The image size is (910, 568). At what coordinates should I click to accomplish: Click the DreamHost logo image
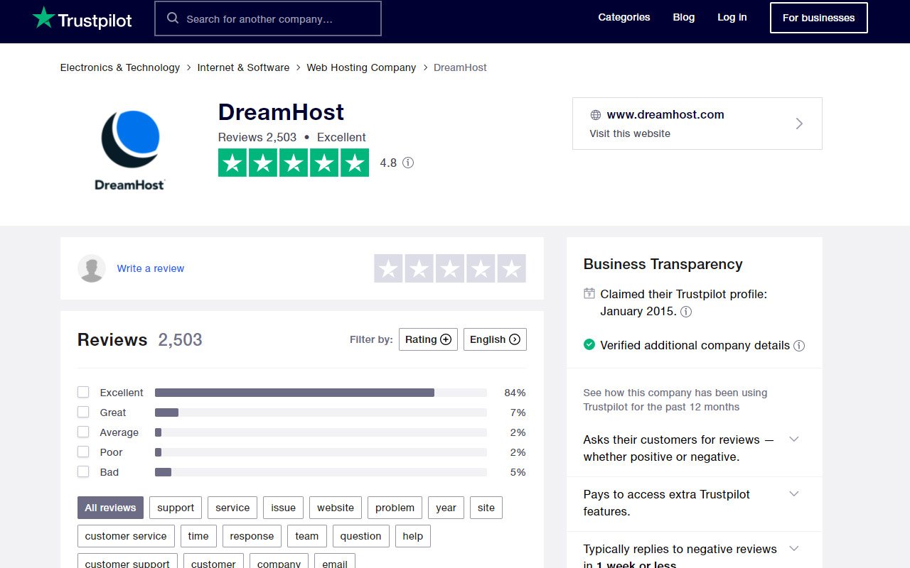130,149
